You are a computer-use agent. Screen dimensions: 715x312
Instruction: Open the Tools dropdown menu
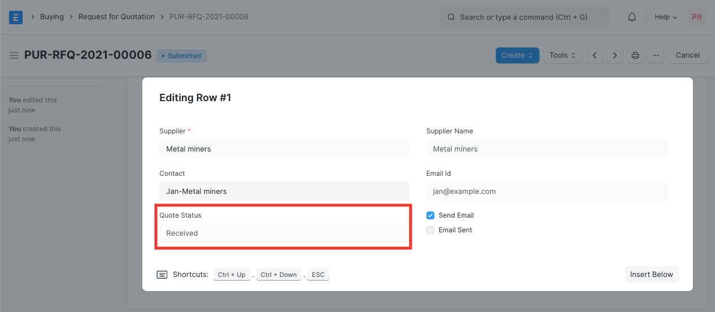point(562,55)
